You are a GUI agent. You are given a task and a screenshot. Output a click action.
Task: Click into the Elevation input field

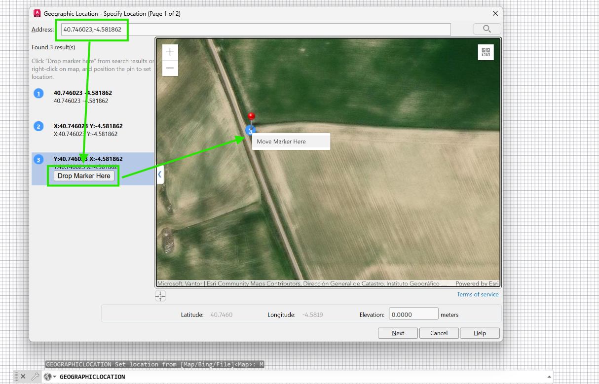[413, 314]
